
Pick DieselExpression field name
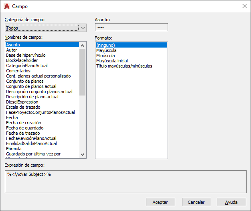(22, 102)
